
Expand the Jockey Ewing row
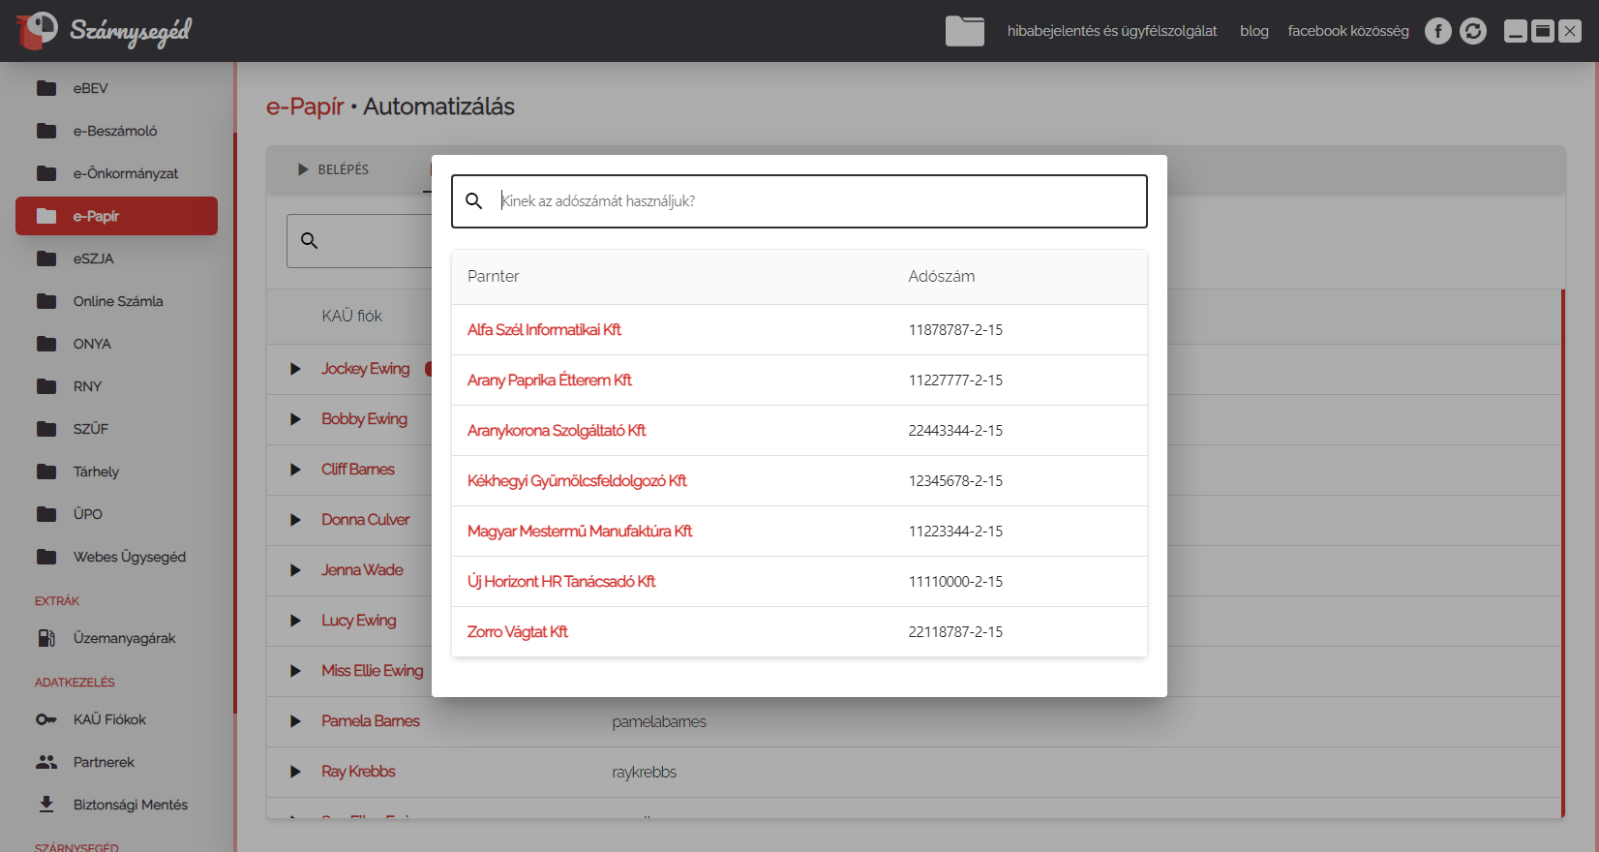click(295, 369)
